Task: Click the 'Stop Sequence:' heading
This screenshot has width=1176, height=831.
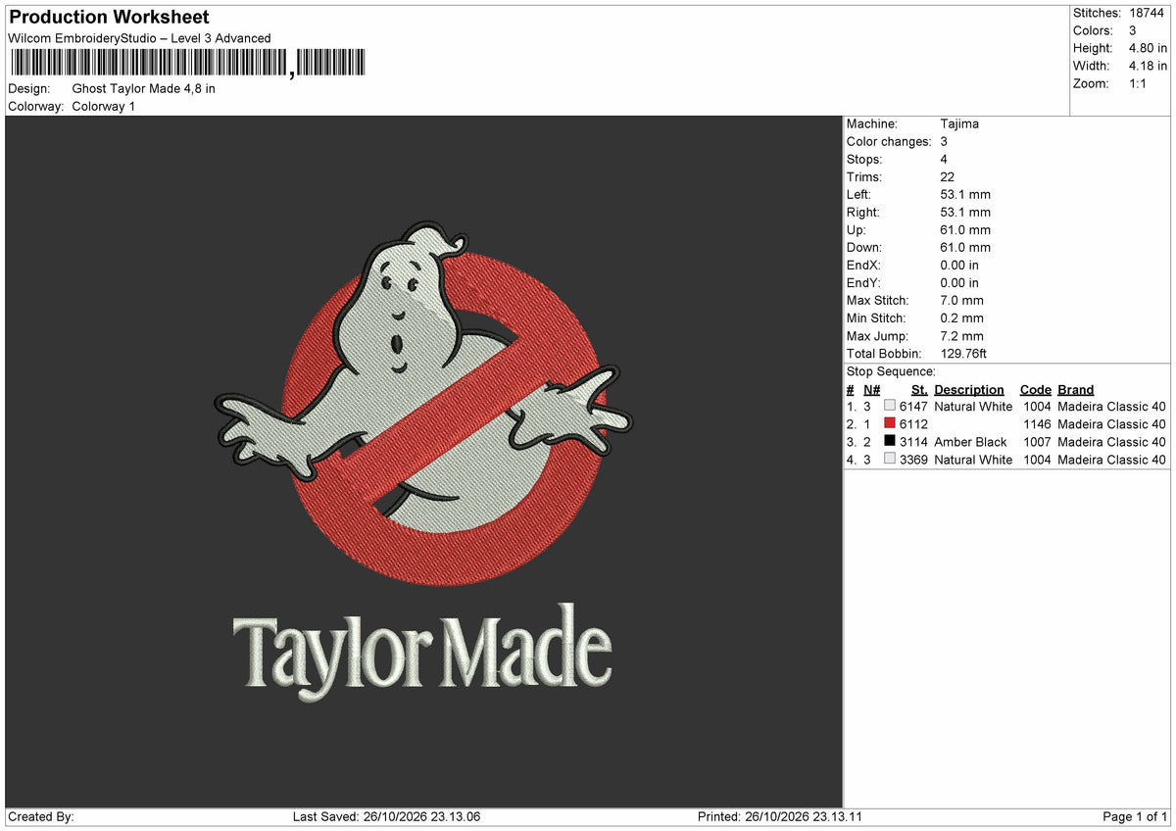Action: point(891,371)
